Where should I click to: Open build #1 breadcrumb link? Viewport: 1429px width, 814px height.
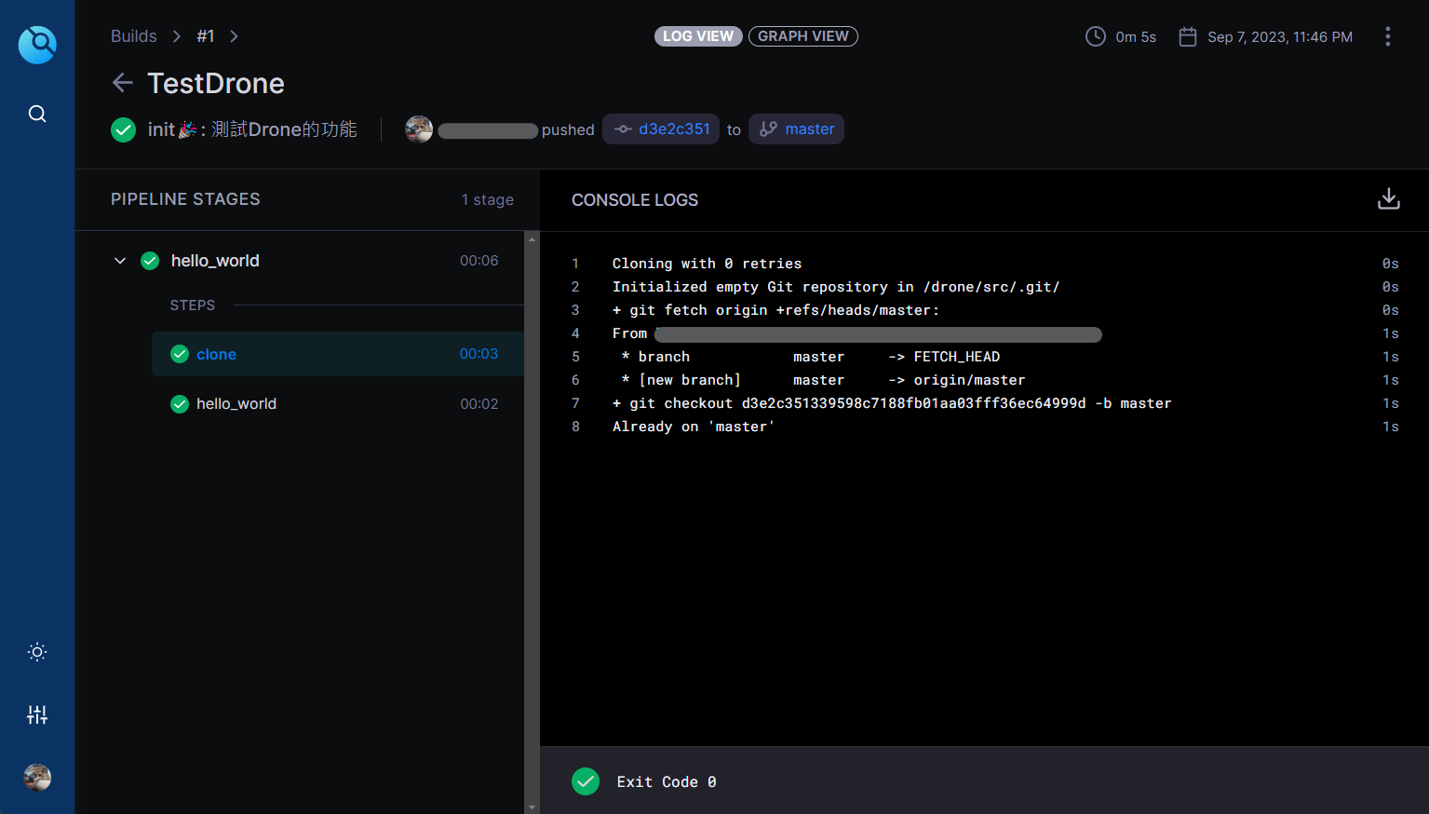tap(206, 36)
